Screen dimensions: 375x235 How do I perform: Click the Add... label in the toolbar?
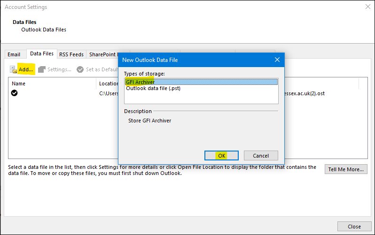[x=26, y=69]
